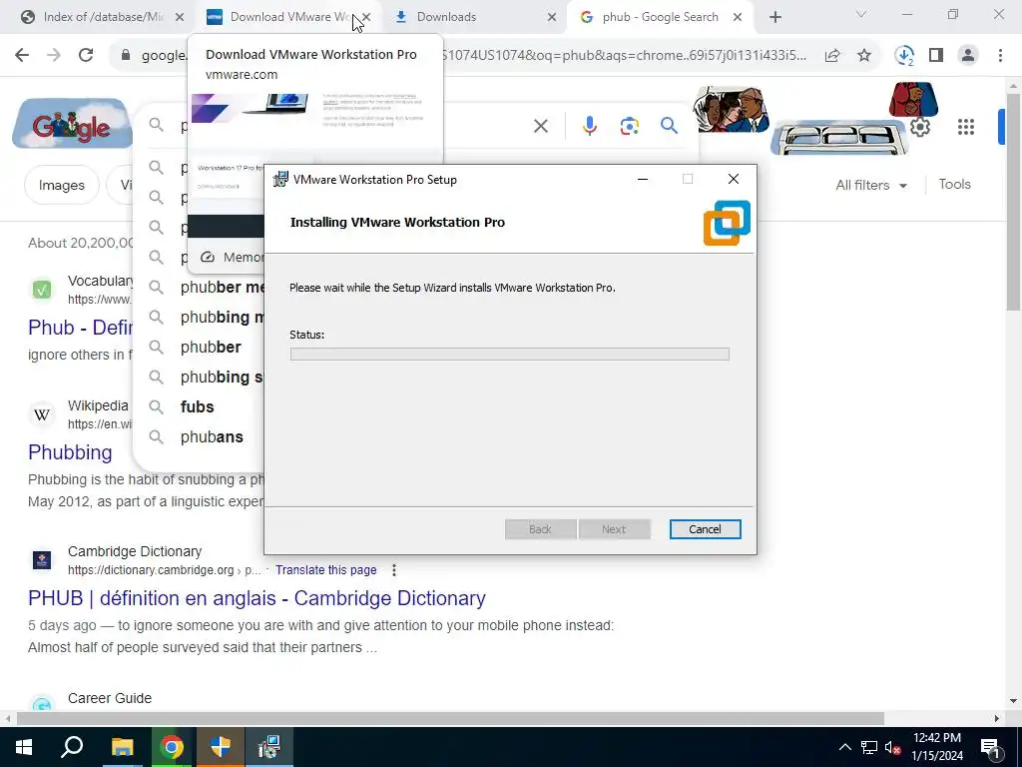Click the Google doodle logo
The height and width of the screenshot is (767, 1022).
pyautogui.click(x=72, y=124)
